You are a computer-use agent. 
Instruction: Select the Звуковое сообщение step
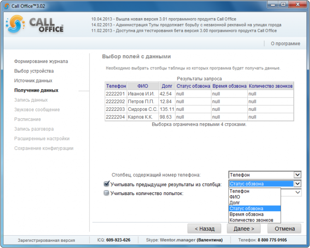coord(37,110)
